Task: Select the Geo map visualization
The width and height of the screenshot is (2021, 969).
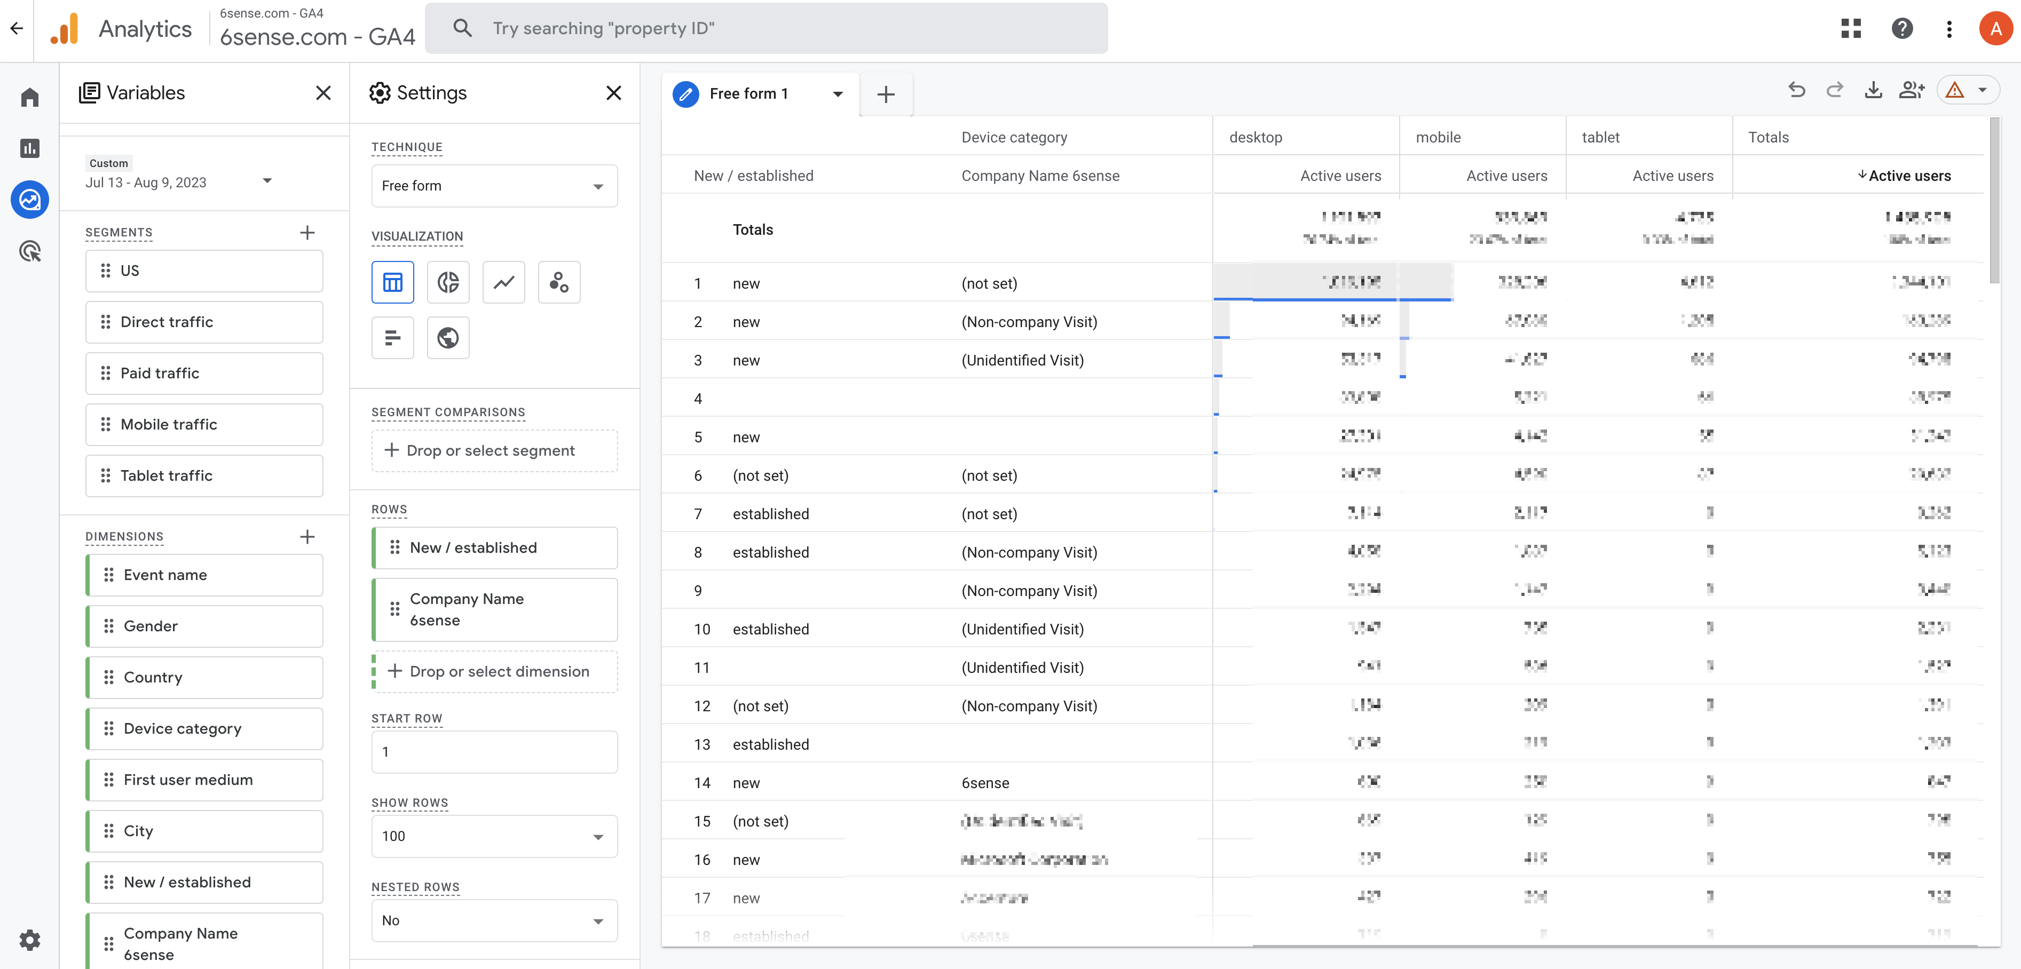Action: tap(448, 338)
